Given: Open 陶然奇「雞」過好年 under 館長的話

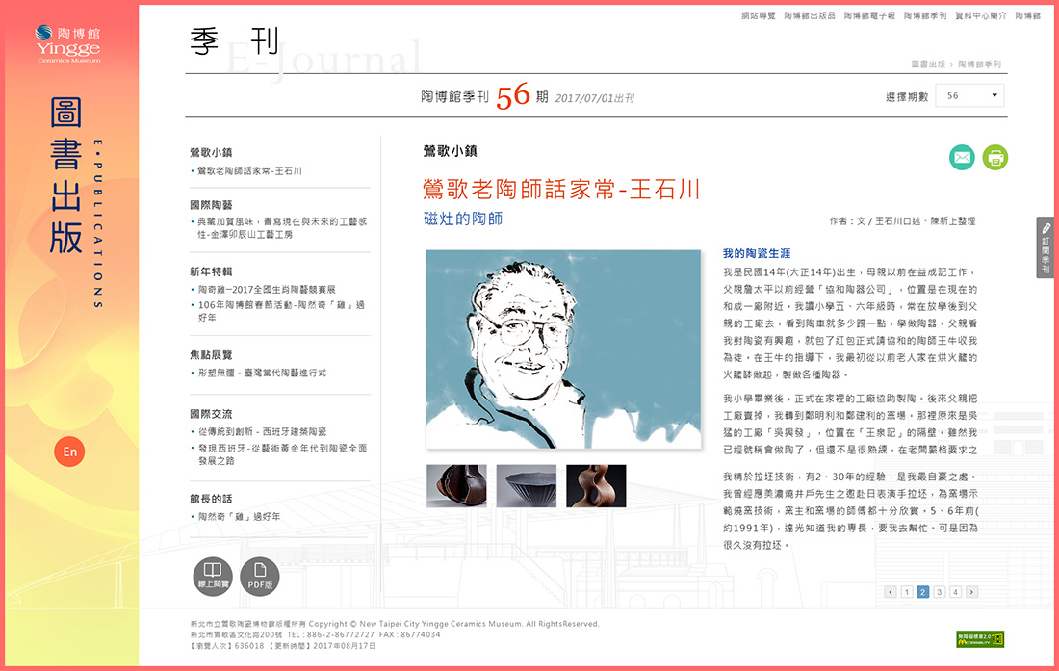Looking at the screenshot, I should coord(239,517).
